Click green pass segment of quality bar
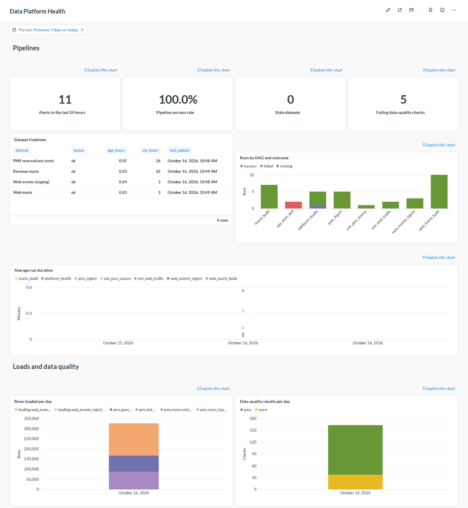The image size is (468, 508). pos(355,450)
